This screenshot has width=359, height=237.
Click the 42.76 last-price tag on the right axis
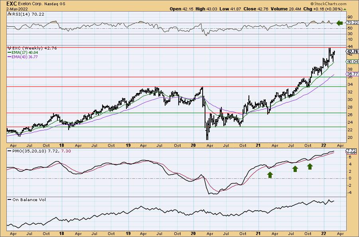click(352, 51)
